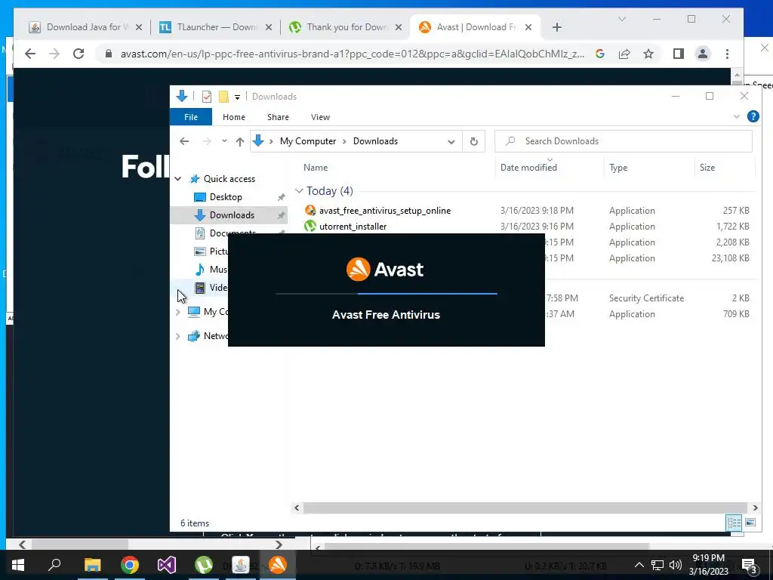Collapse Quick access tree node
773x580 pixels.
178,178
